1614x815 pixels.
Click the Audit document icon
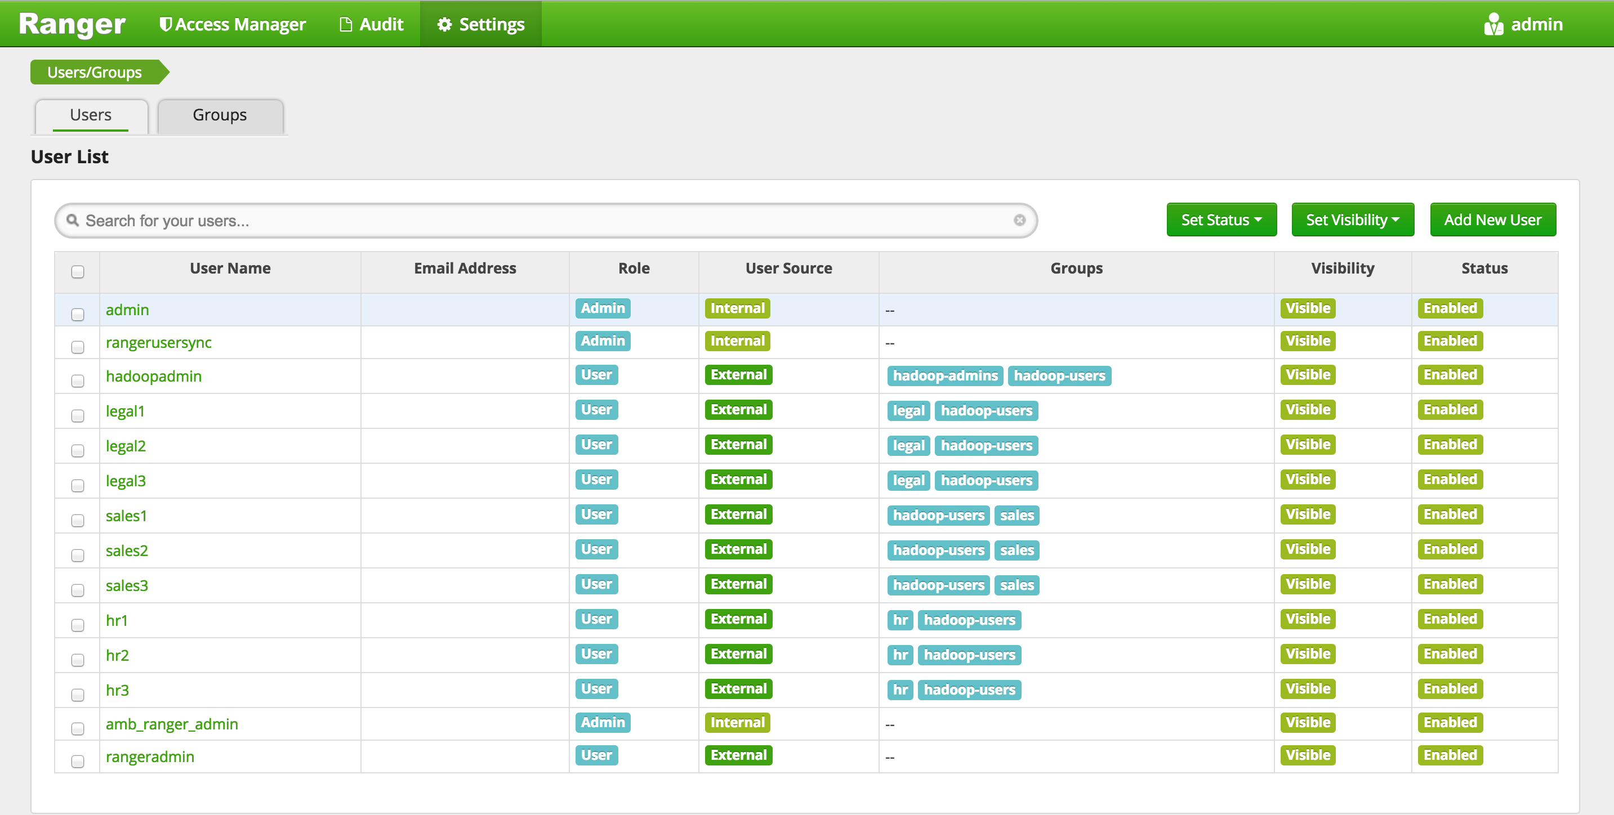point(345,24)
